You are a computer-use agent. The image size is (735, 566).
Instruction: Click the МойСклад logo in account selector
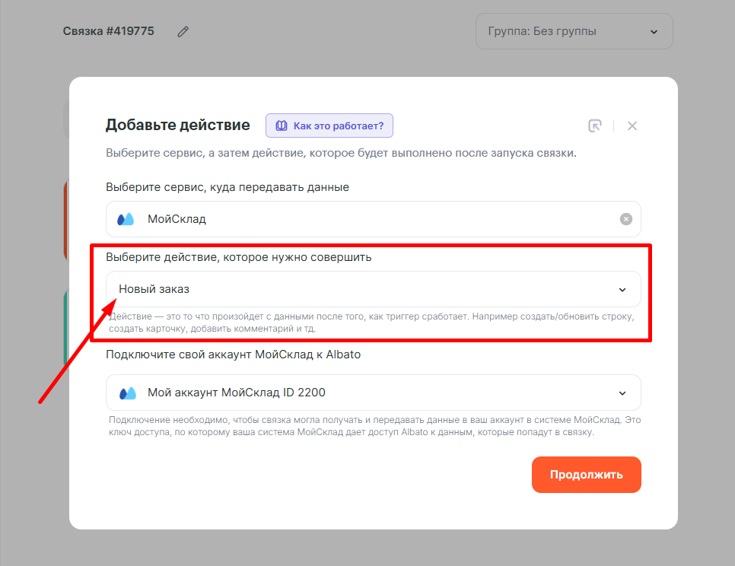point(127,393)
